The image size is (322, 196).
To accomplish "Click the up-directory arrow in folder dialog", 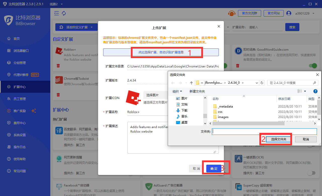I will [x=191, y=83].
